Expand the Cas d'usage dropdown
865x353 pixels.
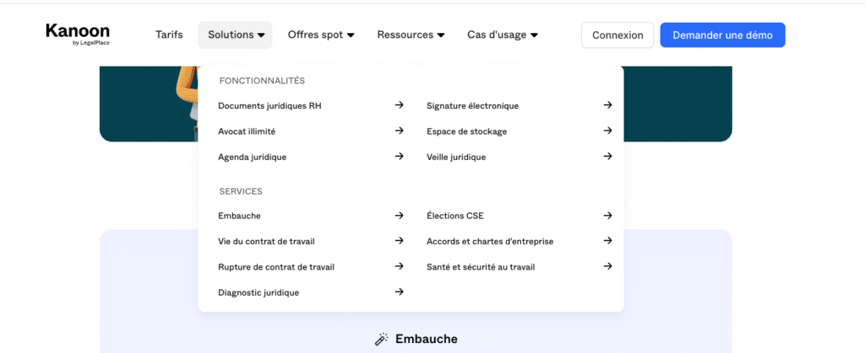pos(503,35)
